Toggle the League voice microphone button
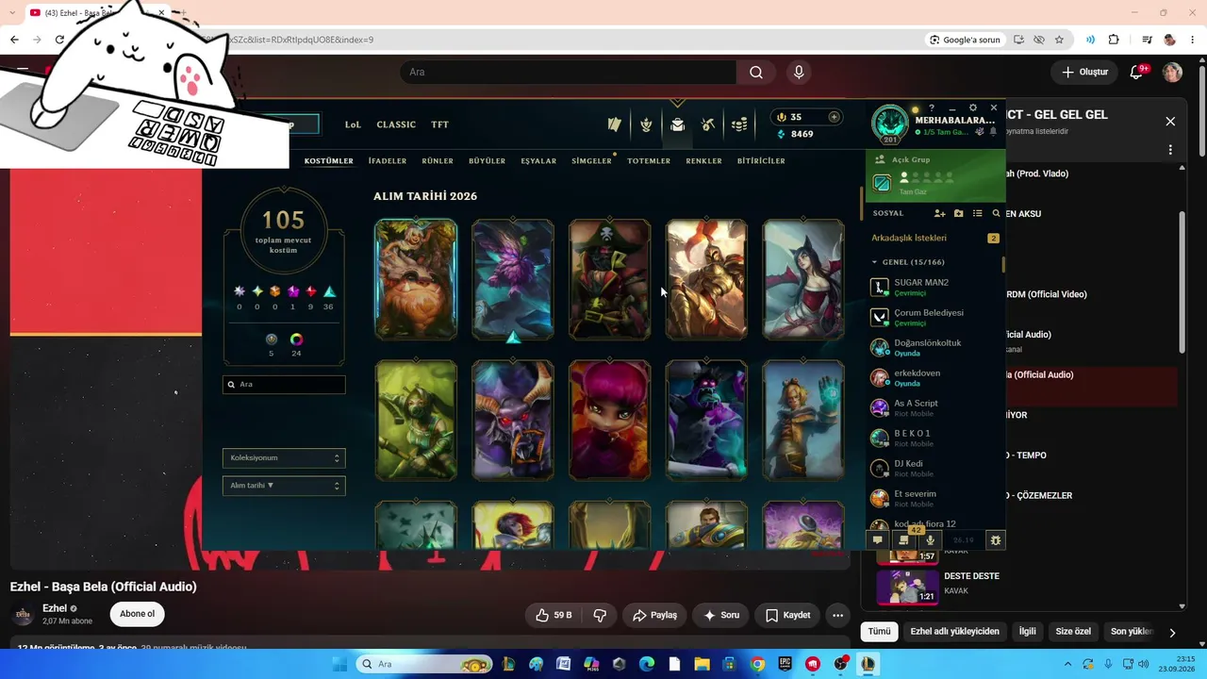Image resolution: width=1207 pixels, height=679 pixels. 930,540
